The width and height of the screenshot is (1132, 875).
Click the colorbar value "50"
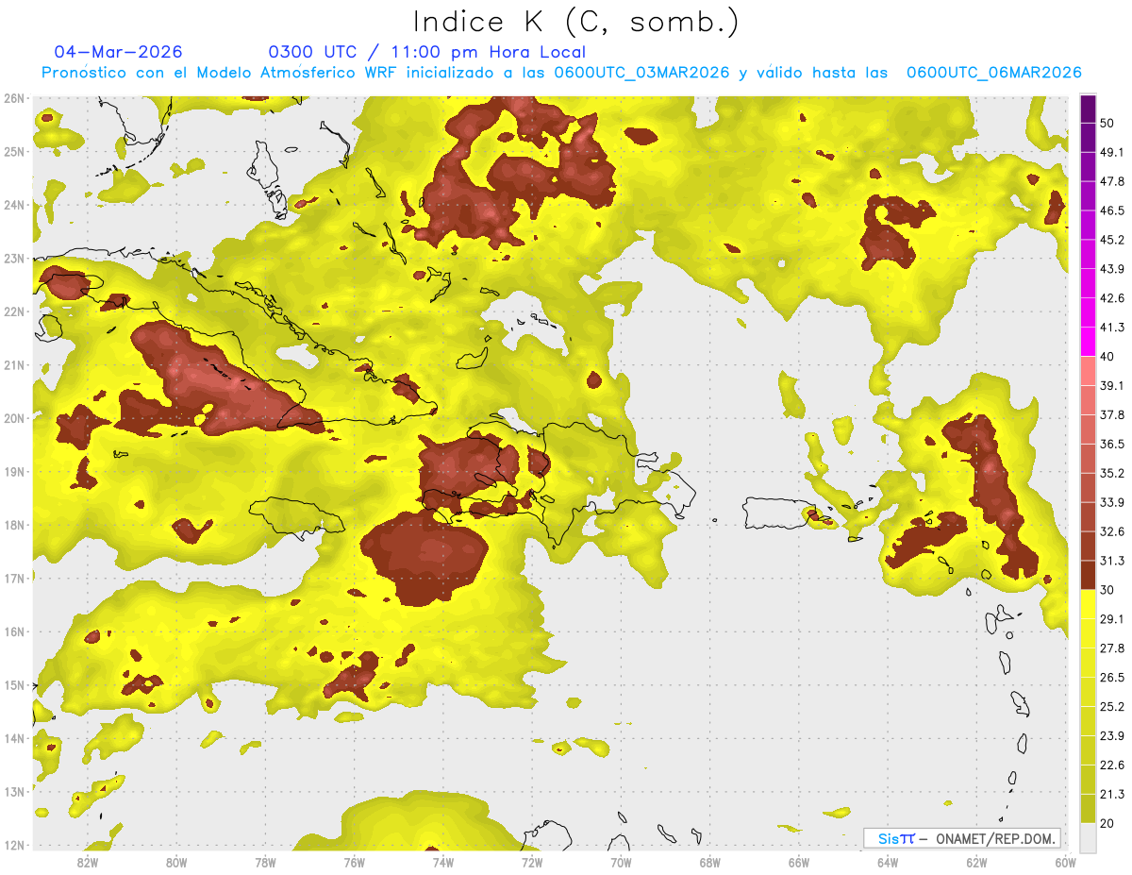pos(1107,124)
